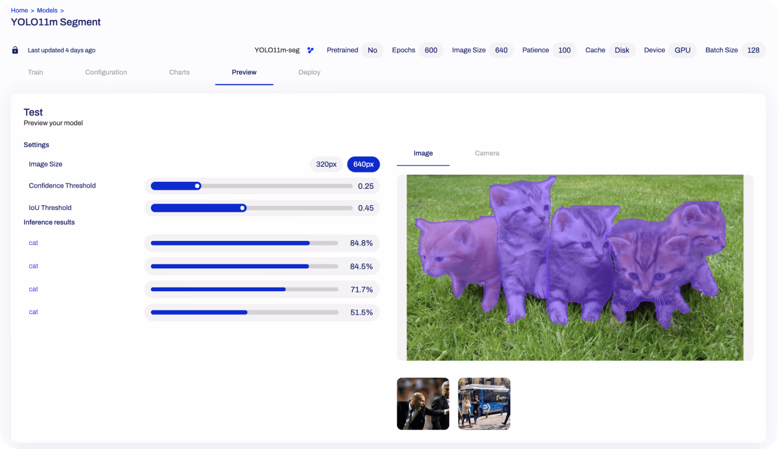This screenshot has width=778, height=449.
Task: Click the Image Size value 640 badge
Action: point(501,50)
